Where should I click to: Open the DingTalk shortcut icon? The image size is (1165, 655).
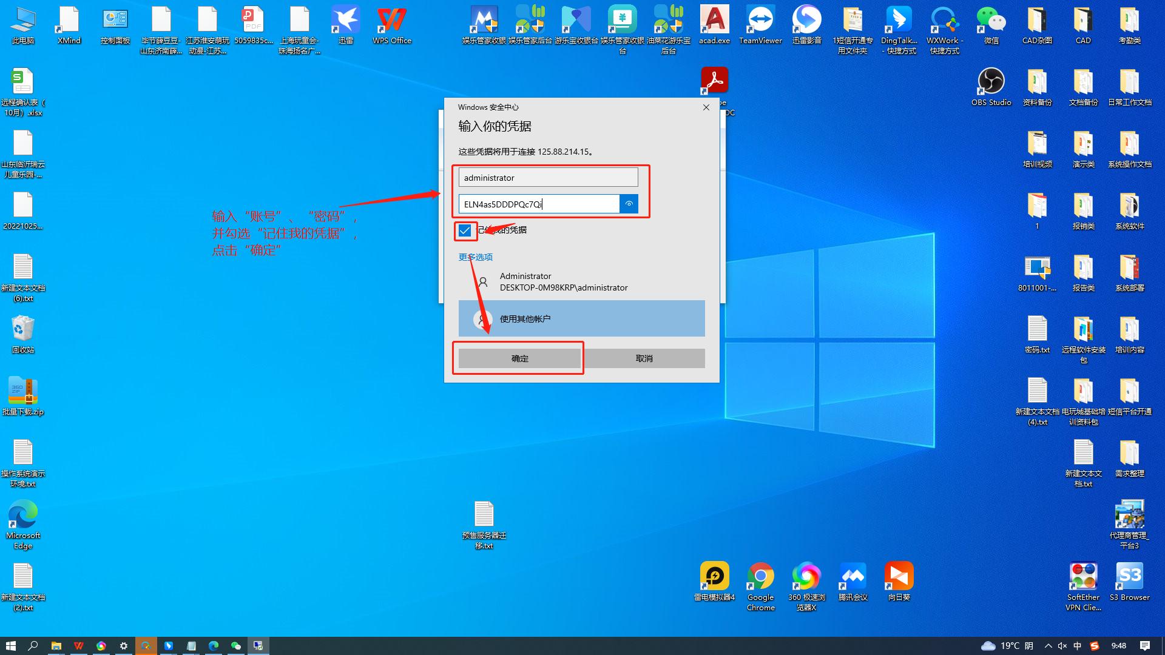[899, 30]
